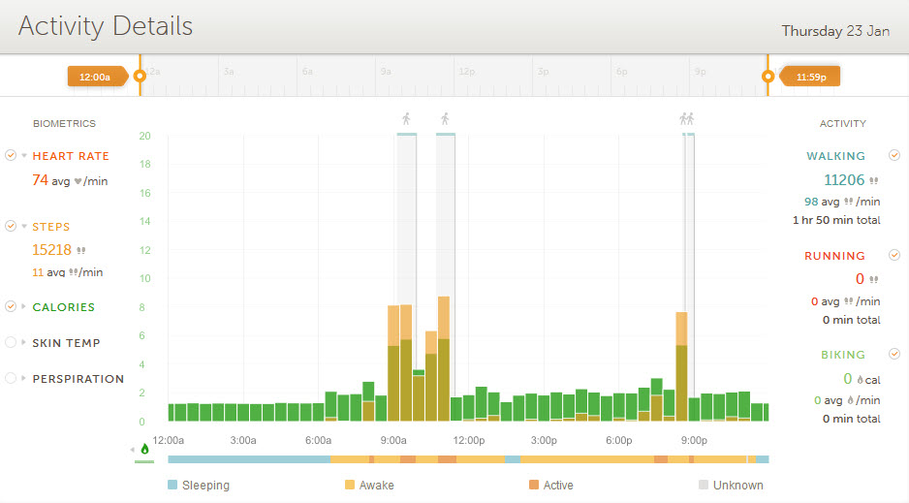
Task: Expand the Perspiration section arrow
Action: [24, 379]
